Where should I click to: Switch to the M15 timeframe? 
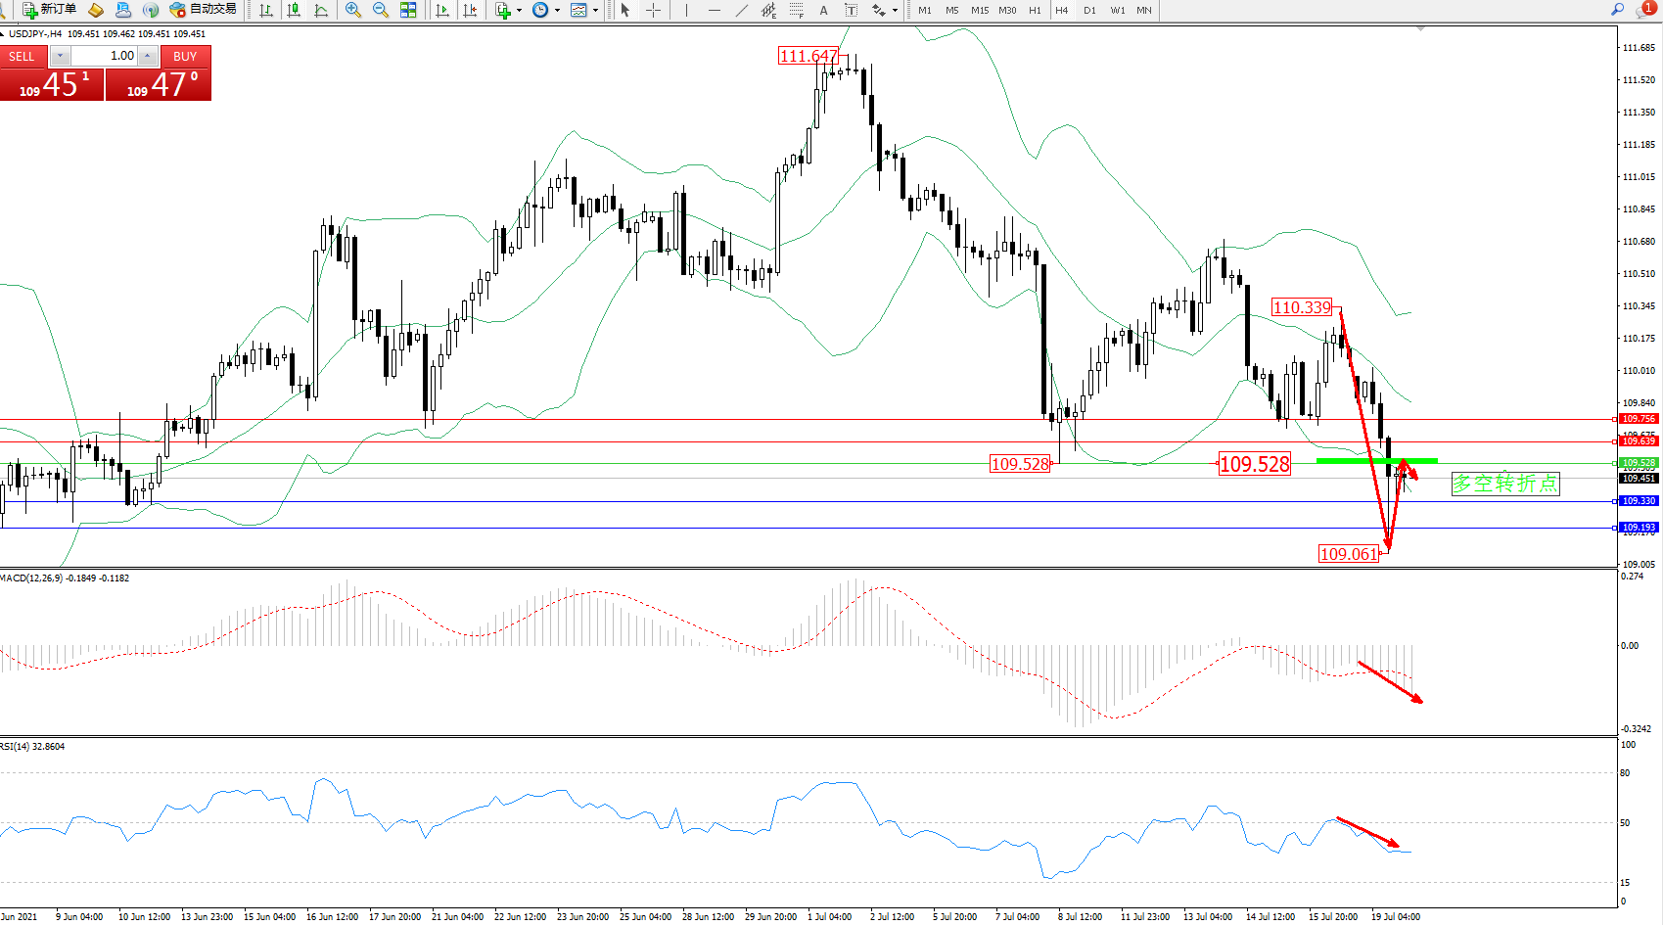point(979,10)
